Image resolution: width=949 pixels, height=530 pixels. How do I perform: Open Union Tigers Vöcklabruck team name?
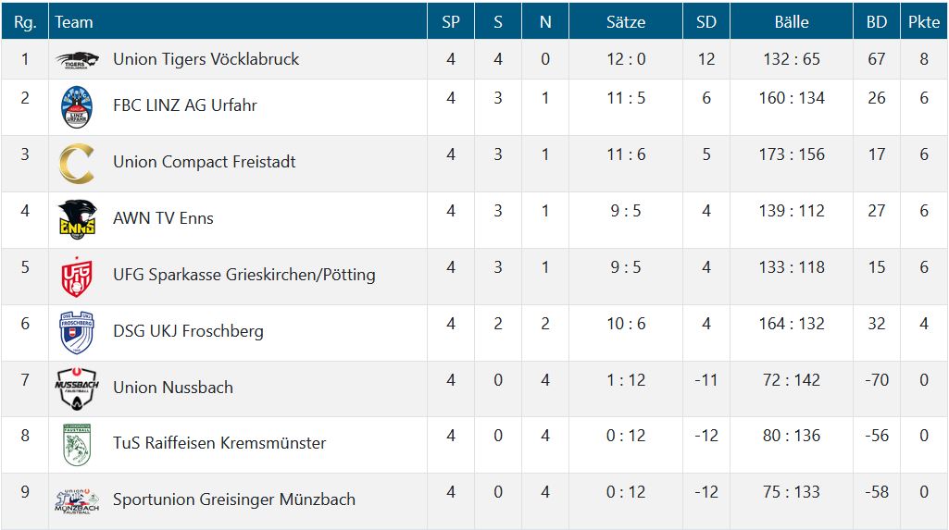[x=206, y=59]
